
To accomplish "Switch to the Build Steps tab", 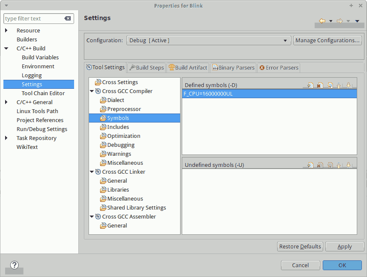I will pyautogui.click(x=147, y=67).
